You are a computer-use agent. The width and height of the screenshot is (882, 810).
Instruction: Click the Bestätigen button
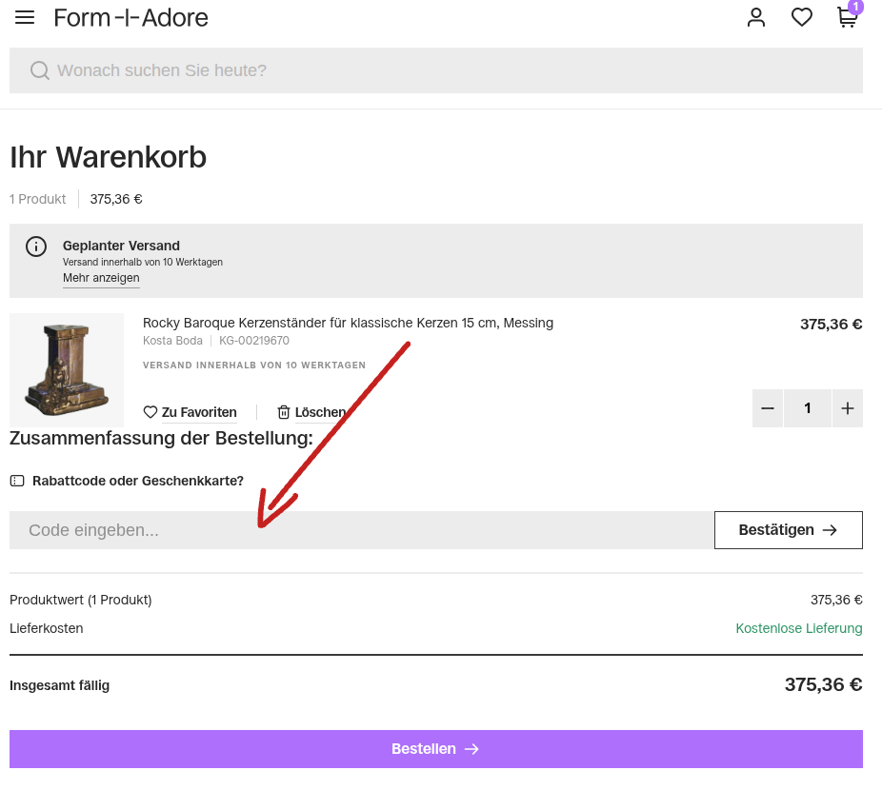788,530
